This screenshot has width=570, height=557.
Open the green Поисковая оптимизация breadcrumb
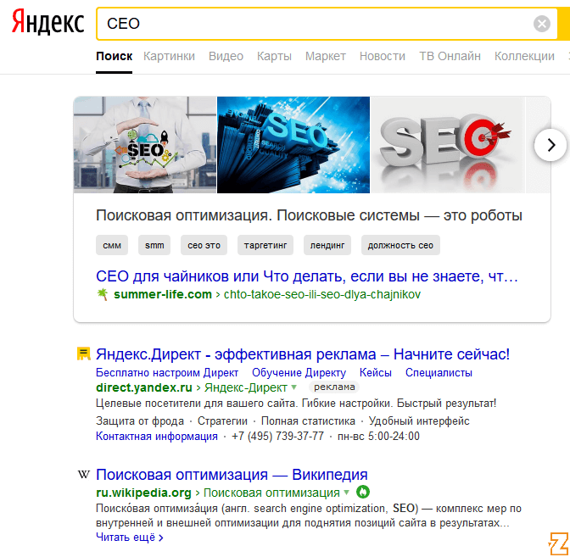[x=271, y=493]
